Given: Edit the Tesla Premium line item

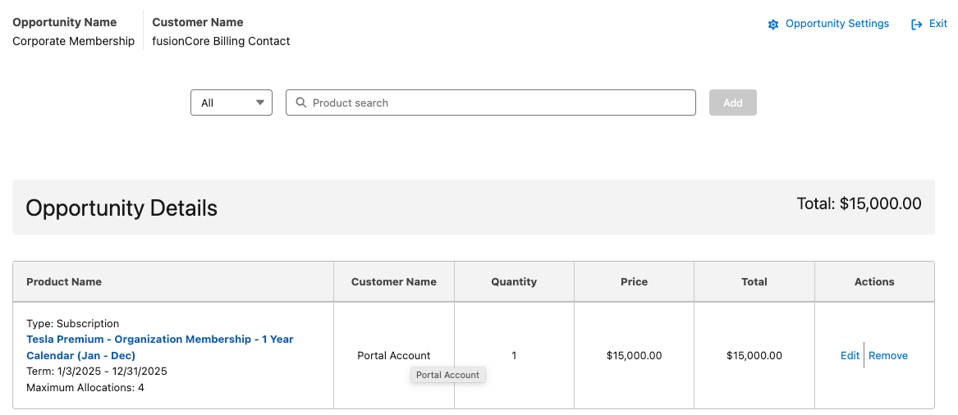Looking at the screenshot, I should (850, 355).
